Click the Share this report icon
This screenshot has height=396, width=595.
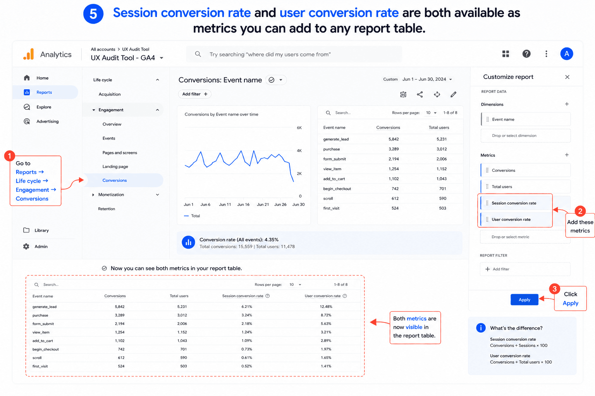pos(420,94)
